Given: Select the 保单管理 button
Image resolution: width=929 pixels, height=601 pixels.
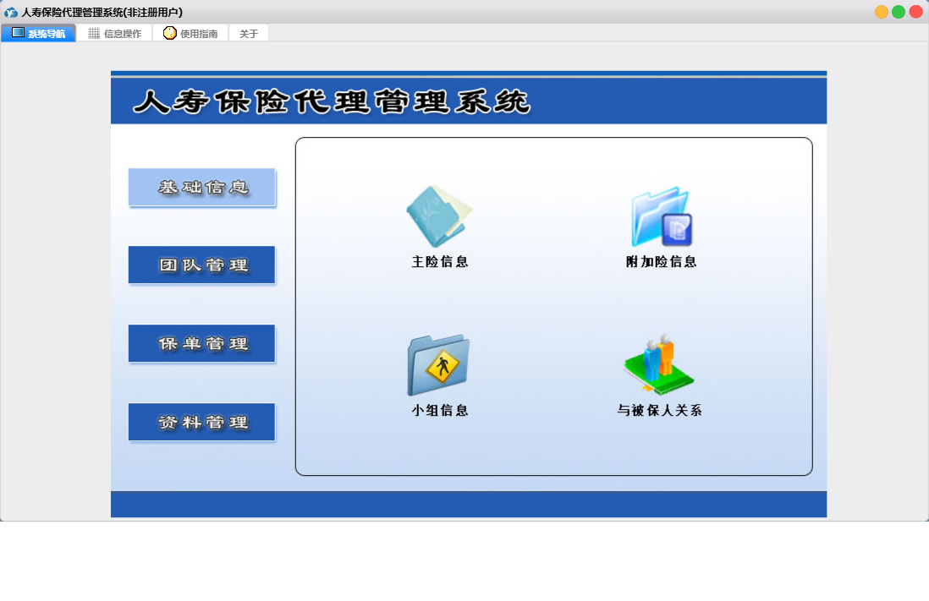Looking at the screenshot, I should click(x=202, y=343).
